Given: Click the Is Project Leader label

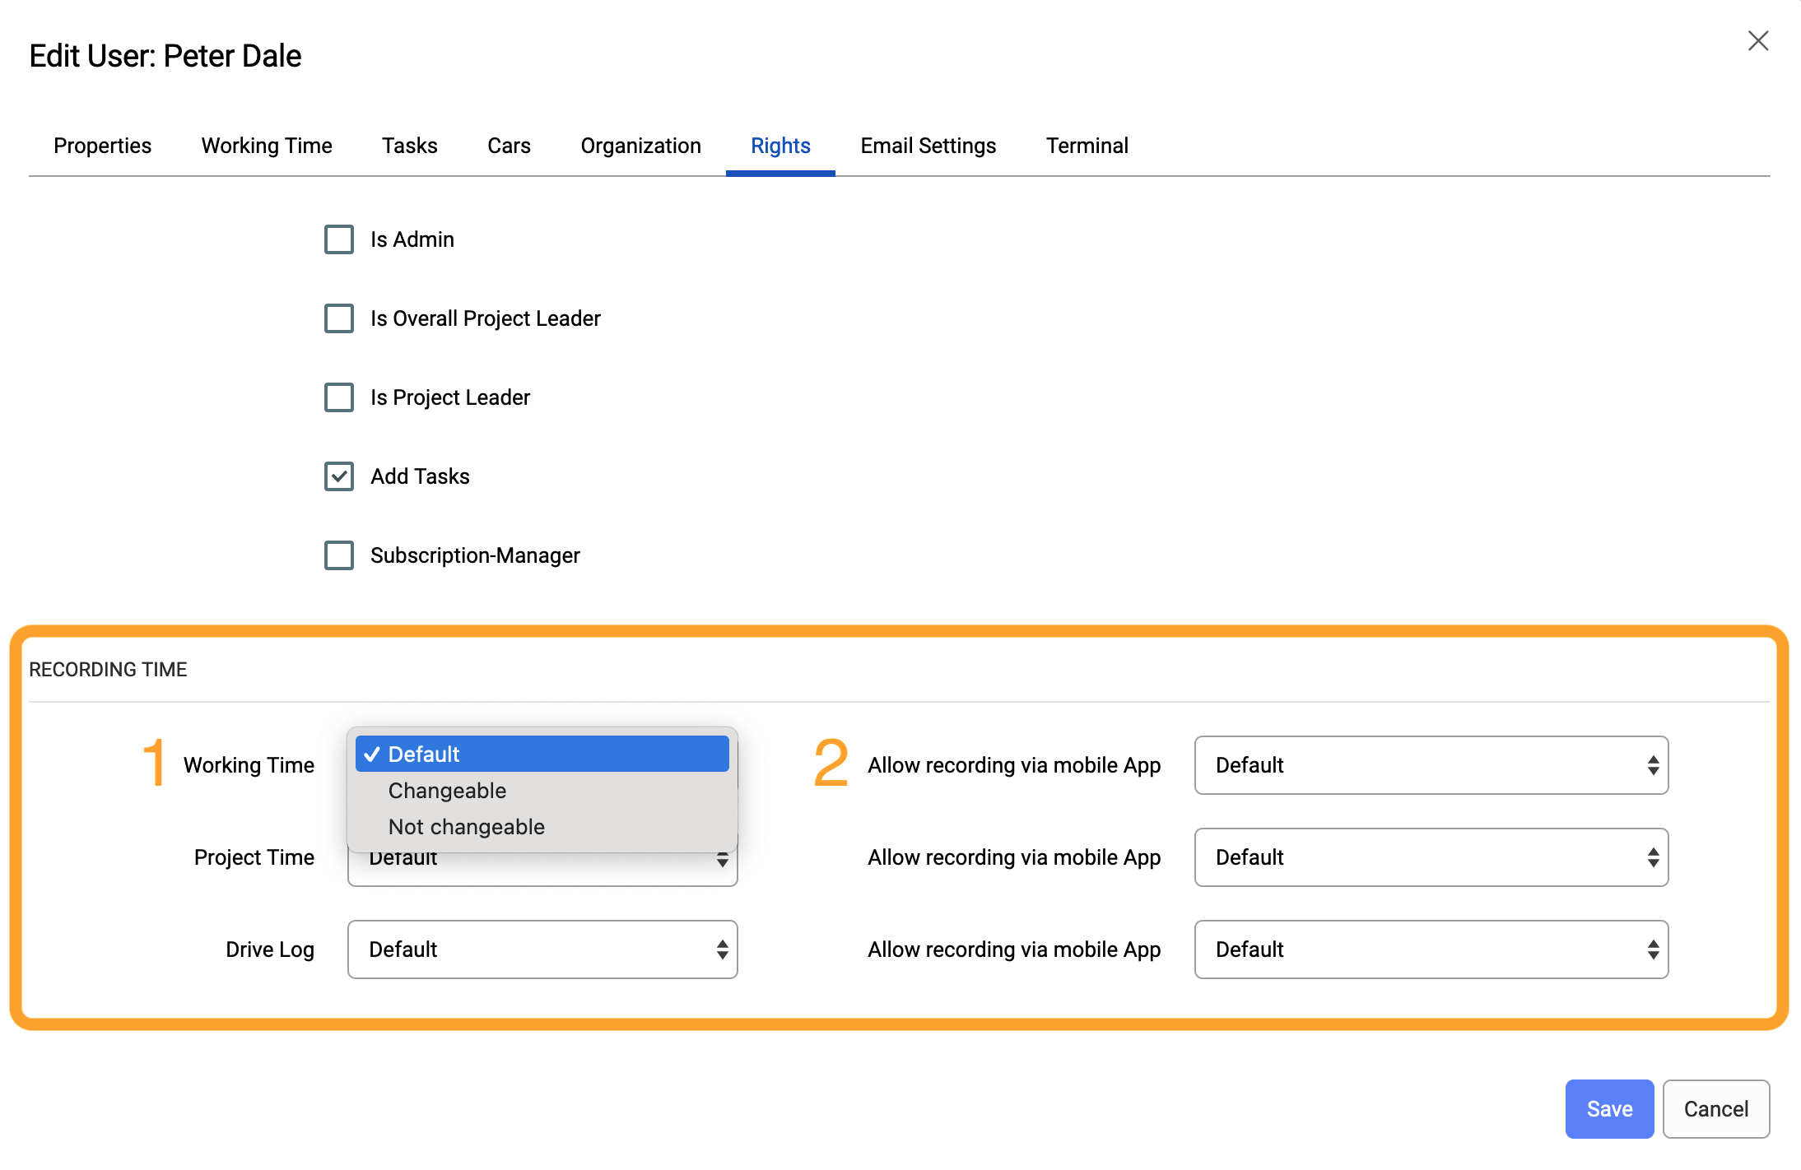Looking at the screenshot, I should 450,397.
